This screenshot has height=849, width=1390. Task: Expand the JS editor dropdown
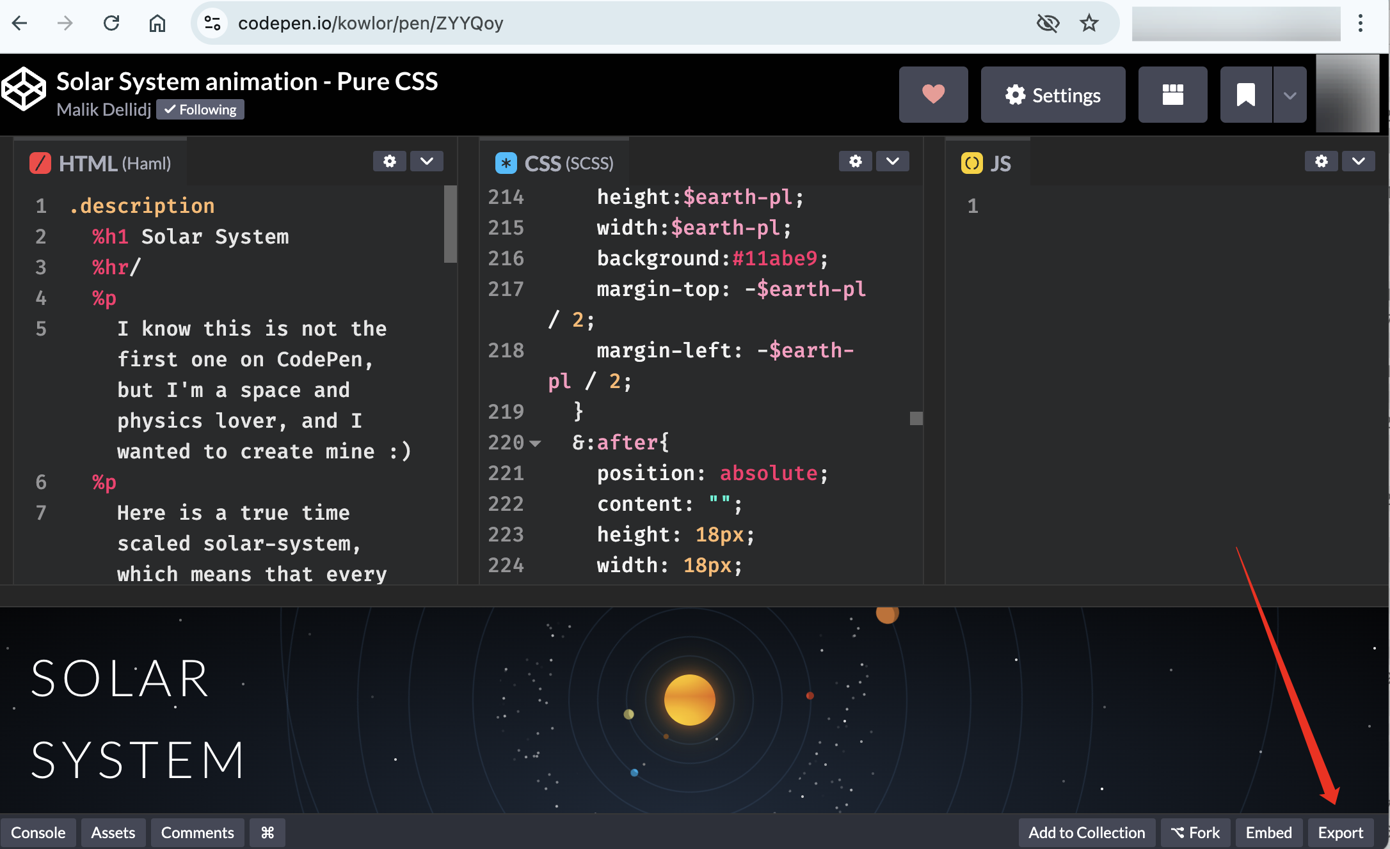[1359, 161]
